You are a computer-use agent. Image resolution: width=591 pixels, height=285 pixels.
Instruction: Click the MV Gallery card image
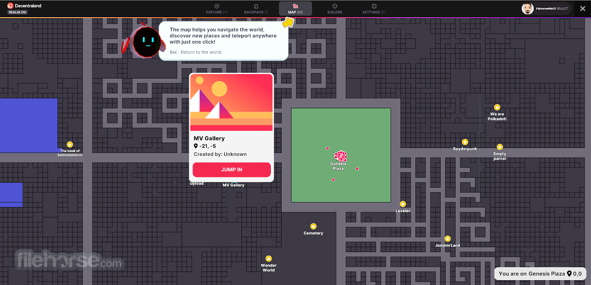click(x=231, y=102)
